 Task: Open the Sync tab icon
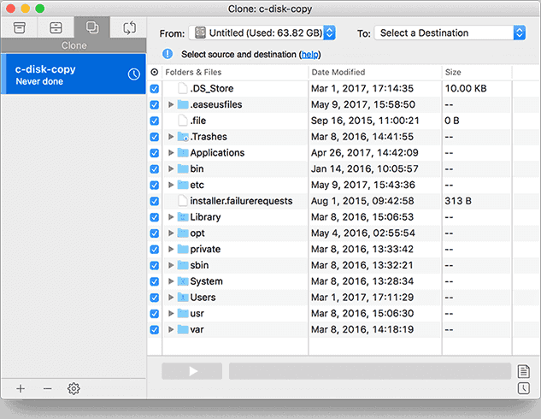coord(129,27)
